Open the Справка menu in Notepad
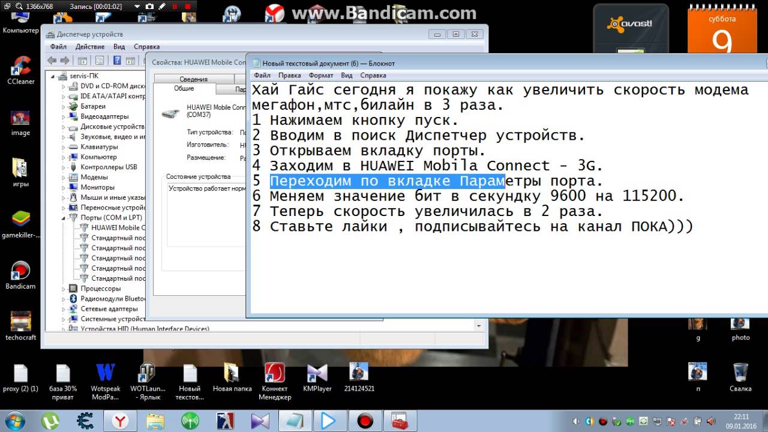The height and width of the screenshot is (432, 768). point(373,76)
